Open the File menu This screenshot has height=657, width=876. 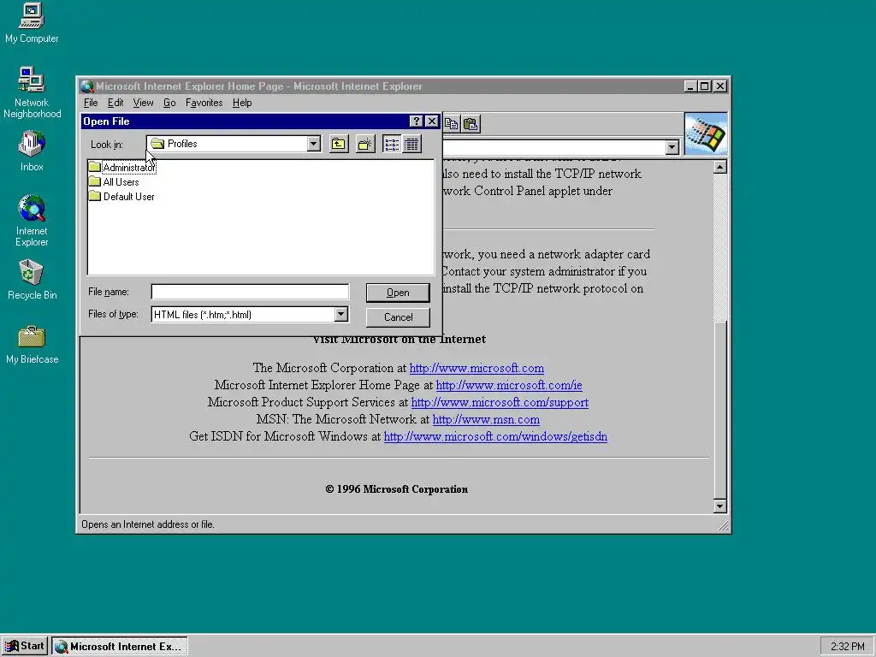tap(91, 103)
